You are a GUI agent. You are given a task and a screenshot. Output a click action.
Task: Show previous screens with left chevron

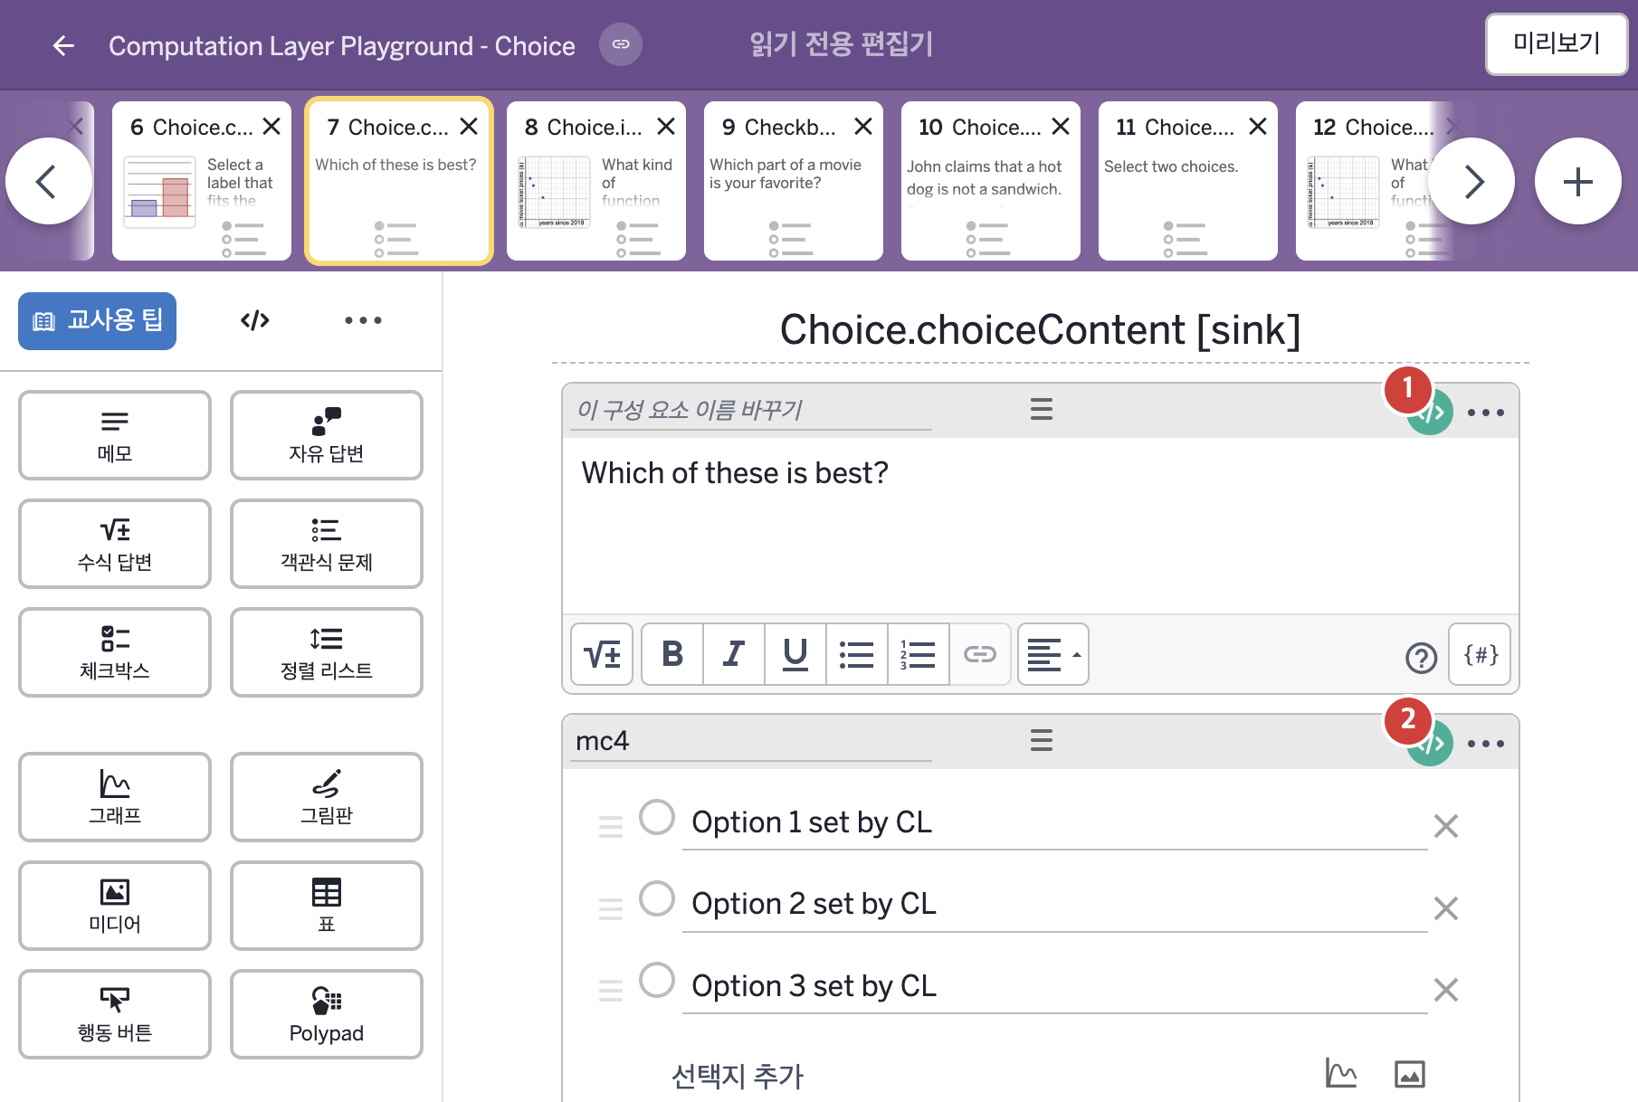(48, 181)
